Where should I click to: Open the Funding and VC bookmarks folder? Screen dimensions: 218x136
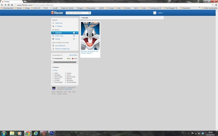(x=154, y=8)
